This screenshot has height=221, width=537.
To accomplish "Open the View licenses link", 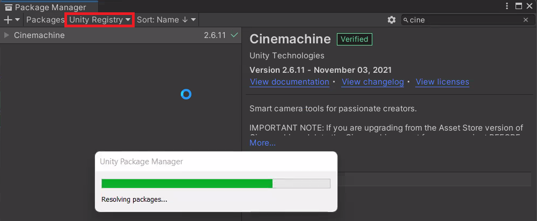I will [443, 82].
